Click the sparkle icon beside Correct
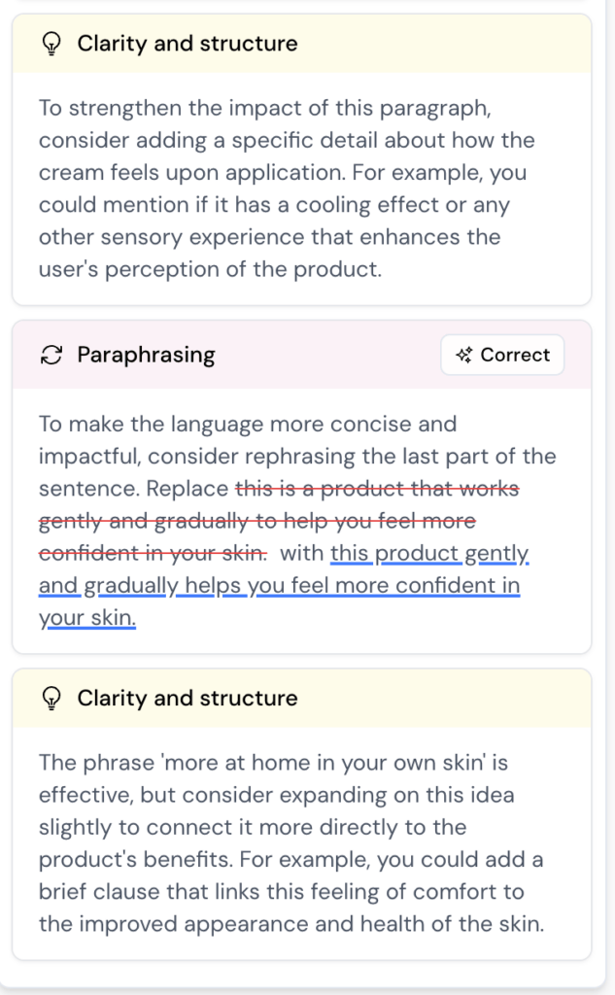Image resolution: width=615 pixels, height=995 pixels. pyautogui.click(x=464, y=356)
